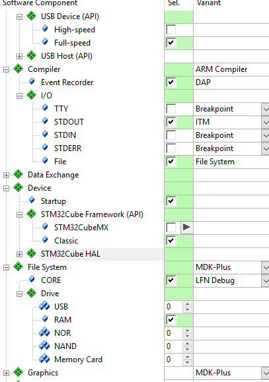This screenshot has width=269, height=382.
Task: Click the STM32Cube HAL green diamond icon
Action: coord(31,253)
